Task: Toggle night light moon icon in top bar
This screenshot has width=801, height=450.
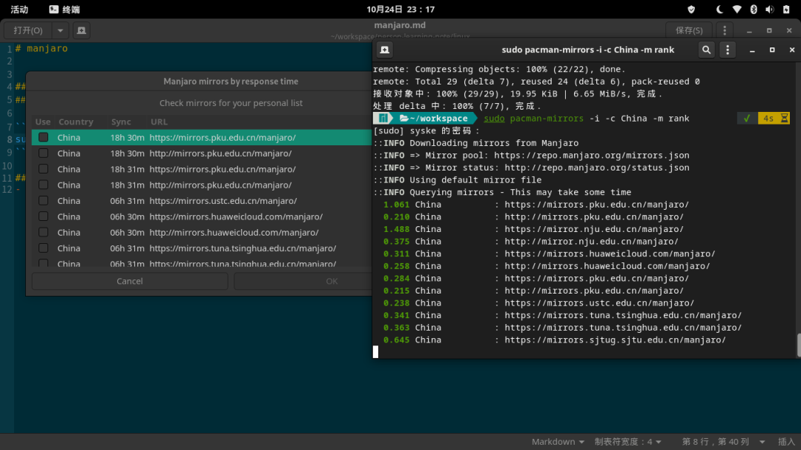Action: 719,9
